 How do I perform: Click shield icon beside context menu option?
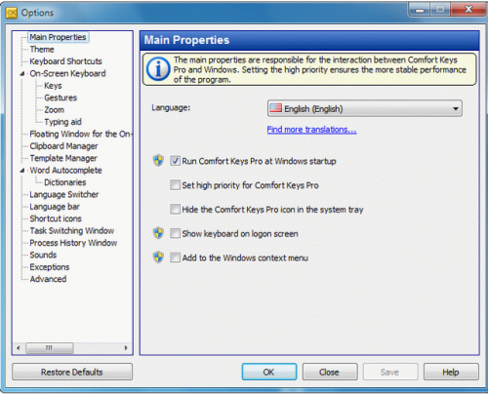(x=158, y=257)
